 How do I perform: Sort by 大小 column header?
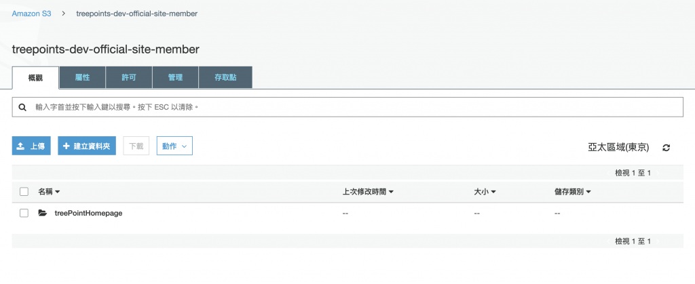pyautogui.click(x=485, y=192)
